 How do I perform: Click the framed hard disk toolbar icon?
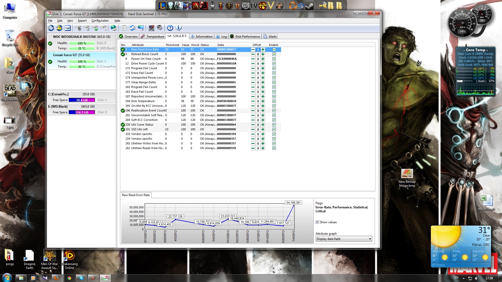(x=68, y=28)
